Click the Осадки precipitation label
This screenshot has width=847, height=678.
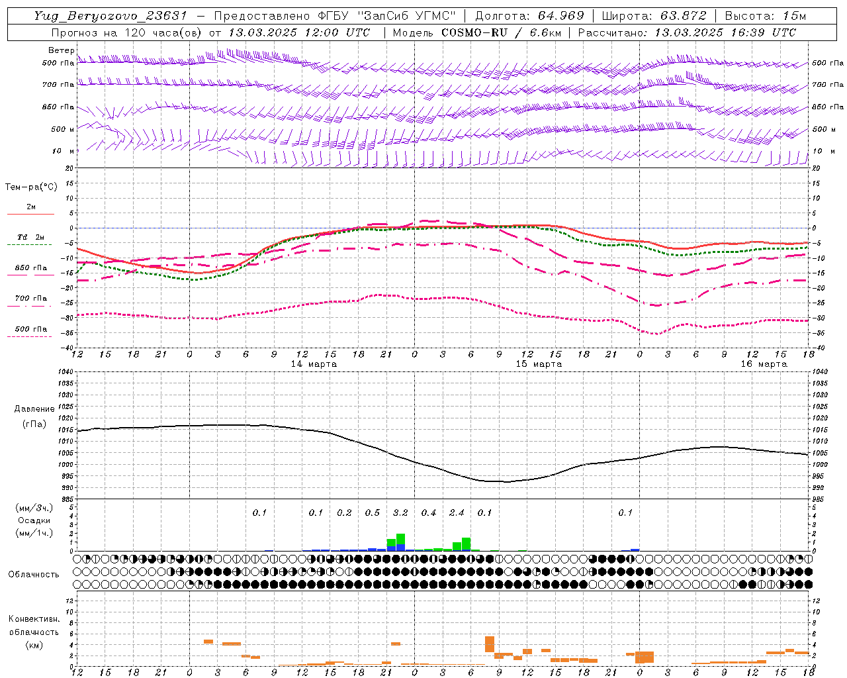[34, 520]
